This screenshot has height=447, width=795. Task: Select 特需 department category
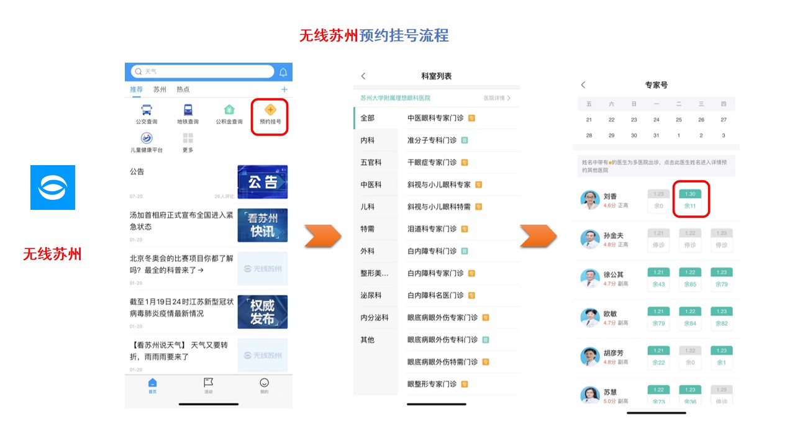click(375, 228)
